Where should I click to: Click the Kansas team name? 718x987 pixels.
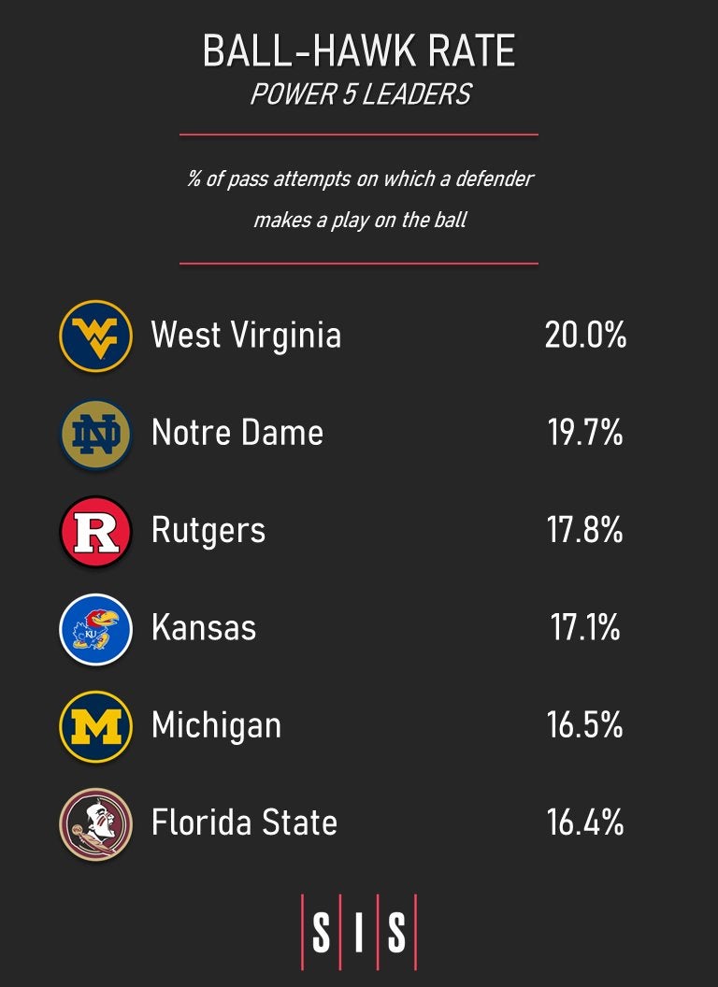click(x=204, y=628)
